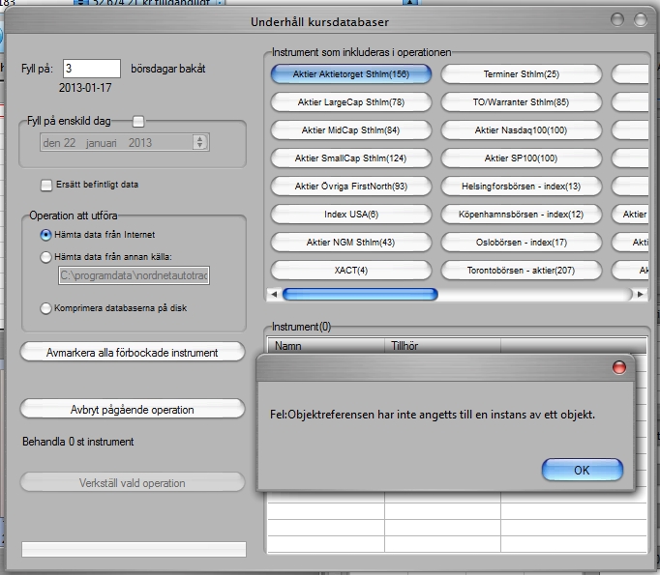Viewport: 660px width, 575px height.
Task: Close the error dialog with red button
Action: (619, 367)
